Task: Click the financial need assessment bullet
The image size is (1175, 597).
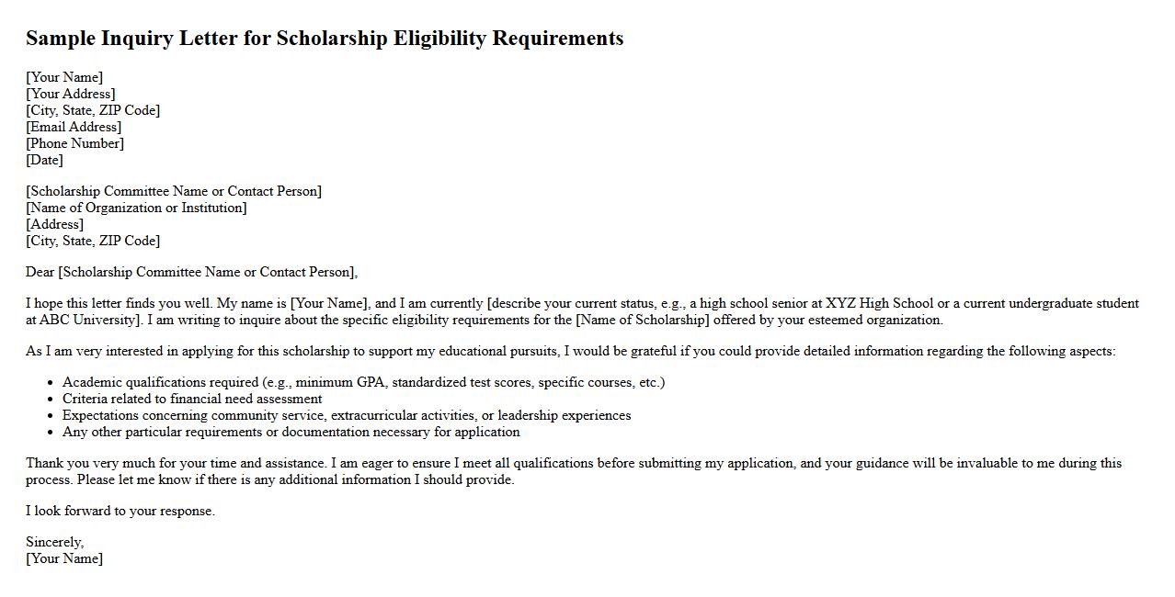Action: [x=192, y=399]
